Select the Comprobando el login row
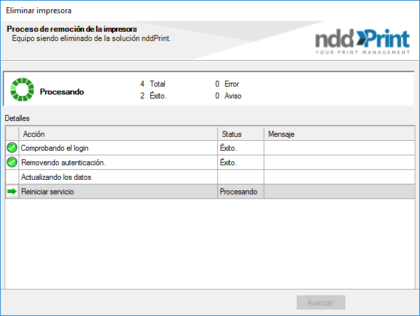The height and width of the screenshot is (316, 420). click(210, 148)
